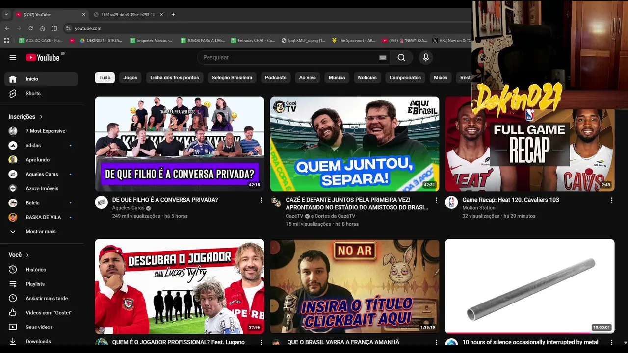Select the Início sidebar item

point(41,79)
